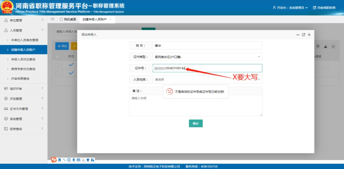Click the national emblem logo
The width and height of the screenshot is (344, 169).
point(7,7)
